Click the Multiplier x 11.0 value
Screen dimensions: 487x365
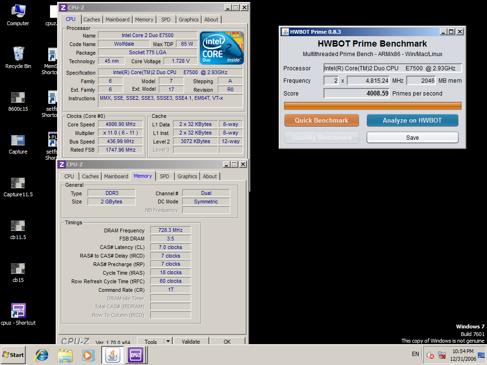[120, 133]
